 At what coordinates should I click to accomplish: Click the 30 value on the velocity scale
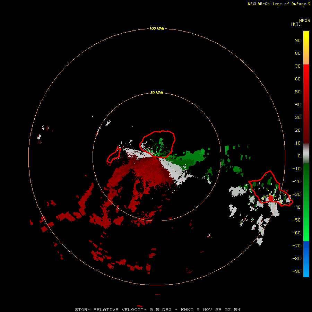298,118
